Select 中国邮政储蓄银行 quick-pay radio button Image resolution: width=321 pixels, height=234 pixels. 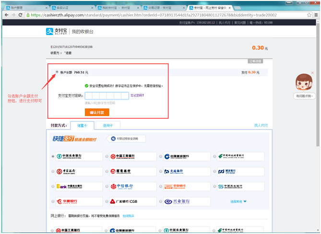click(214, 156)
